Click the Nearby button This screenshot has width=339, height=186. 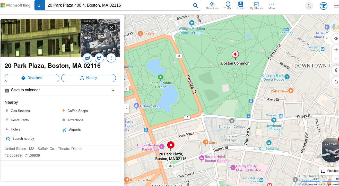[x=89, y=78]
